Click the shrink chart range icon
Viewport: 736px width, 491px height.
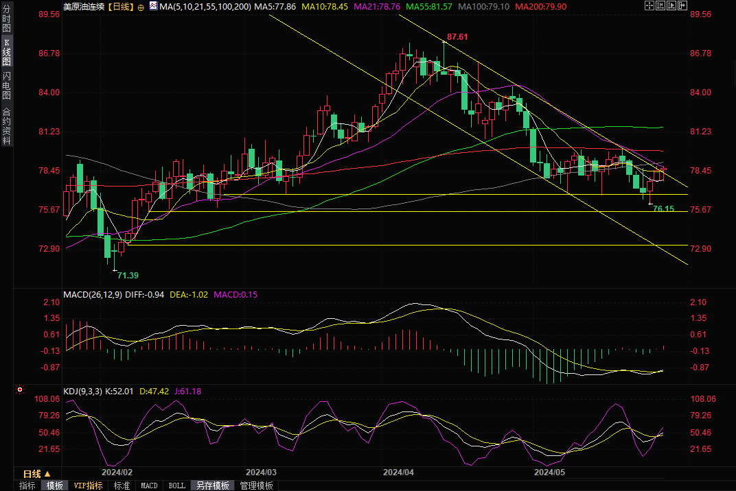click(661, 5)
